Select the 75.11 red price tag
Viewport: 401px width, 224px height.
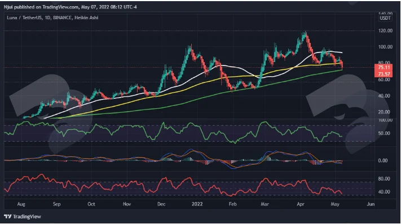[384, 68]
